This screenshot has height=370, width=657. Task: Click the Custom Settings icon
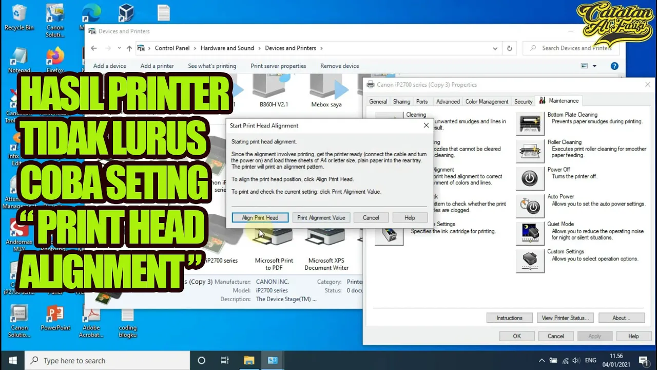click(530, 261)
